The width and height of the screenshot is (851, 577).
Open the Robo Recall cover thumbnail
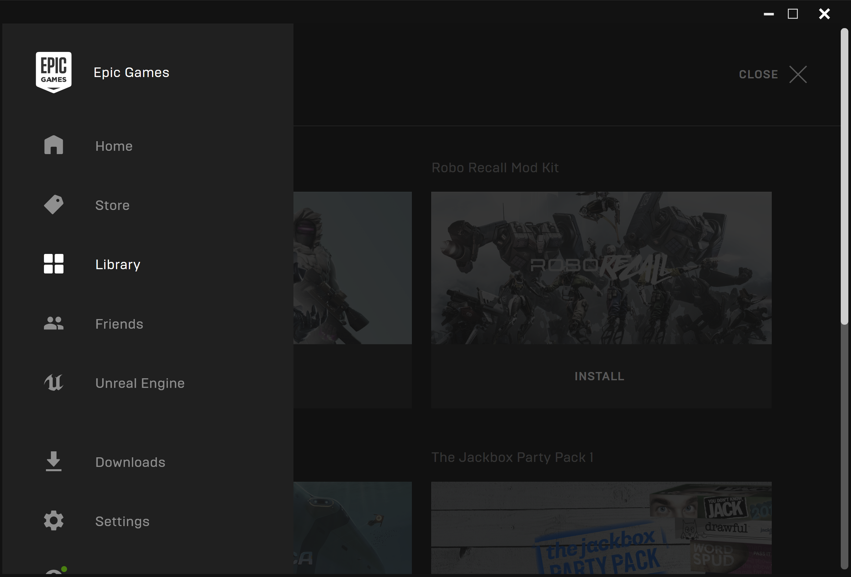[x=601, y=268]
